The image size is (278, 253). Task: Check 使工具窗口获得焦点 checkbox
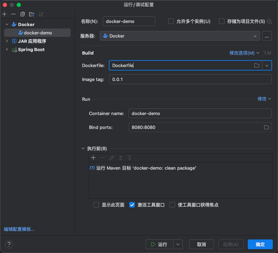[x=172, y=205]
